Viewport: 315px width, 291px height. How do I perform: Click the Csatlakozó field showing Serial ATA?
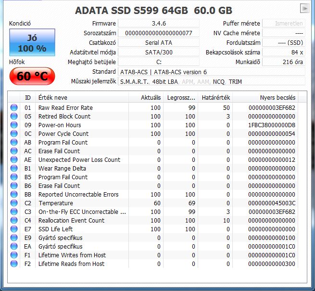pyautogui.click(x=159, y=43)
